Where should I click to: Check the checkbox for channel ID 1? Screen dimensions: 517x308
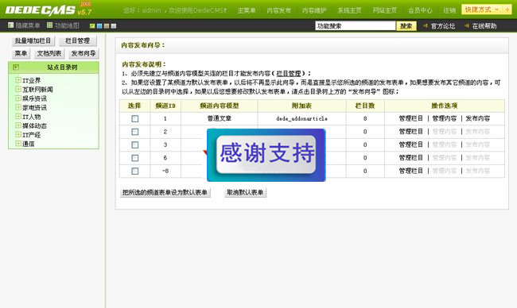[x=135, y=118]
